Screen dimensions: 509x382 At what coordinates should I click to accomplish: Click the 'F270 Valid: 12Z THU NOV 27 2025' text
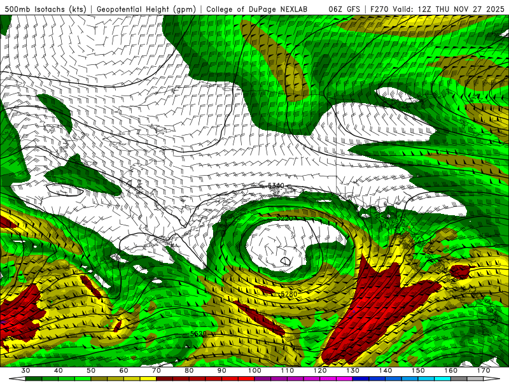437,10
